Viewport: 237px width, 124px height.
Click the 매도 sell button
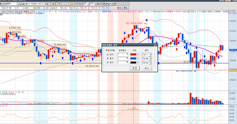(125, 8)
